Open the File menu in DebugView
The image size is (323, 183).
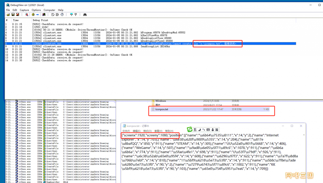pos(8,10)
